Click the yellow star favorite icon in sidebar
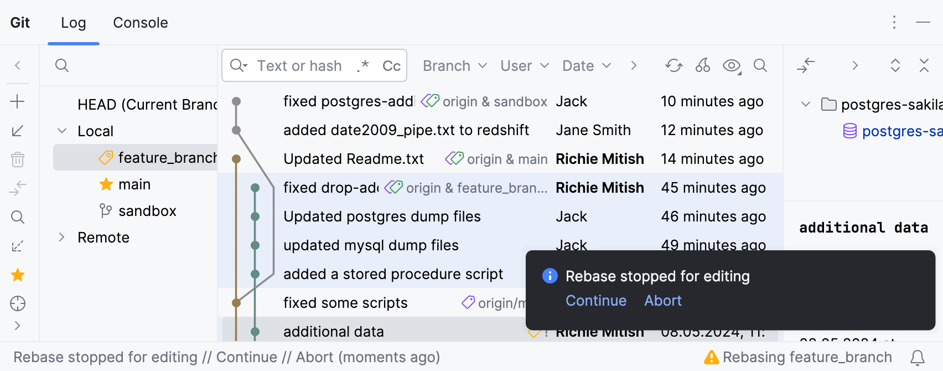Screen dimensions: 943x371 pyautogui.click(x=18, y=275)
